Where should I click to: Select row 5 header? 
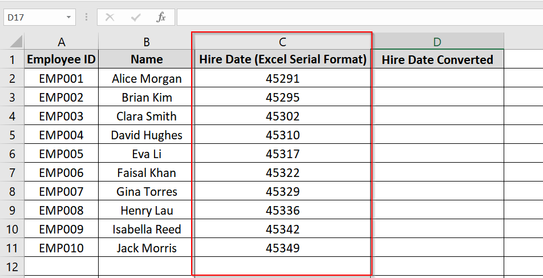coord(12,135)
